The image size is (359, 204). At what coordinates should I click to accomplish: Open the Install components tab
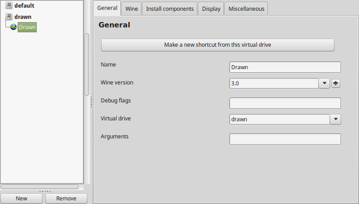[170, 9]
